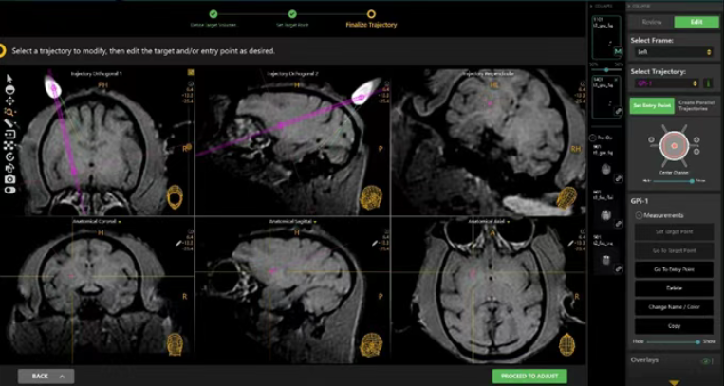Choose the contrast half-circle tool
Image resolution: width=724 pixels, height=386 pixels.
pyautogui.click(x=9, y=89)
